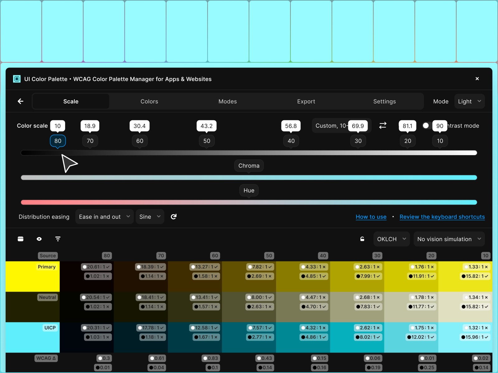Open the filter icon in the palette toolbar
This screenshot has width=498, height=373.
[58, 239]
